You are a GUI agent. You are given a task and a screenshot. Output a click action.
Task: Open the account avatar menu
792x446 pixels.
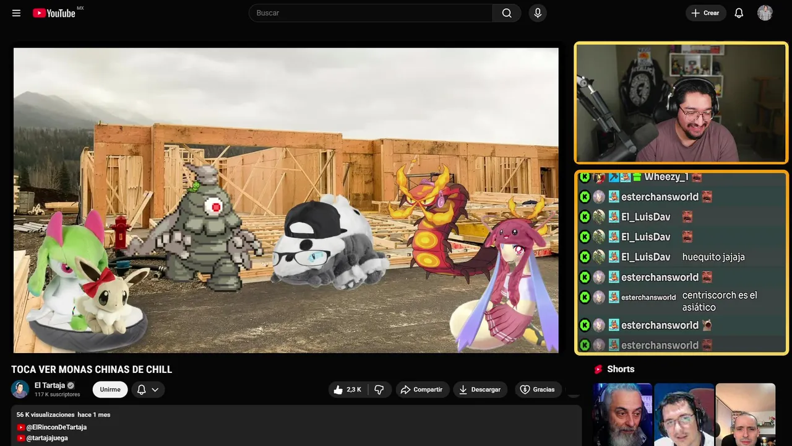pyautogui.click(x=765, y=13)
